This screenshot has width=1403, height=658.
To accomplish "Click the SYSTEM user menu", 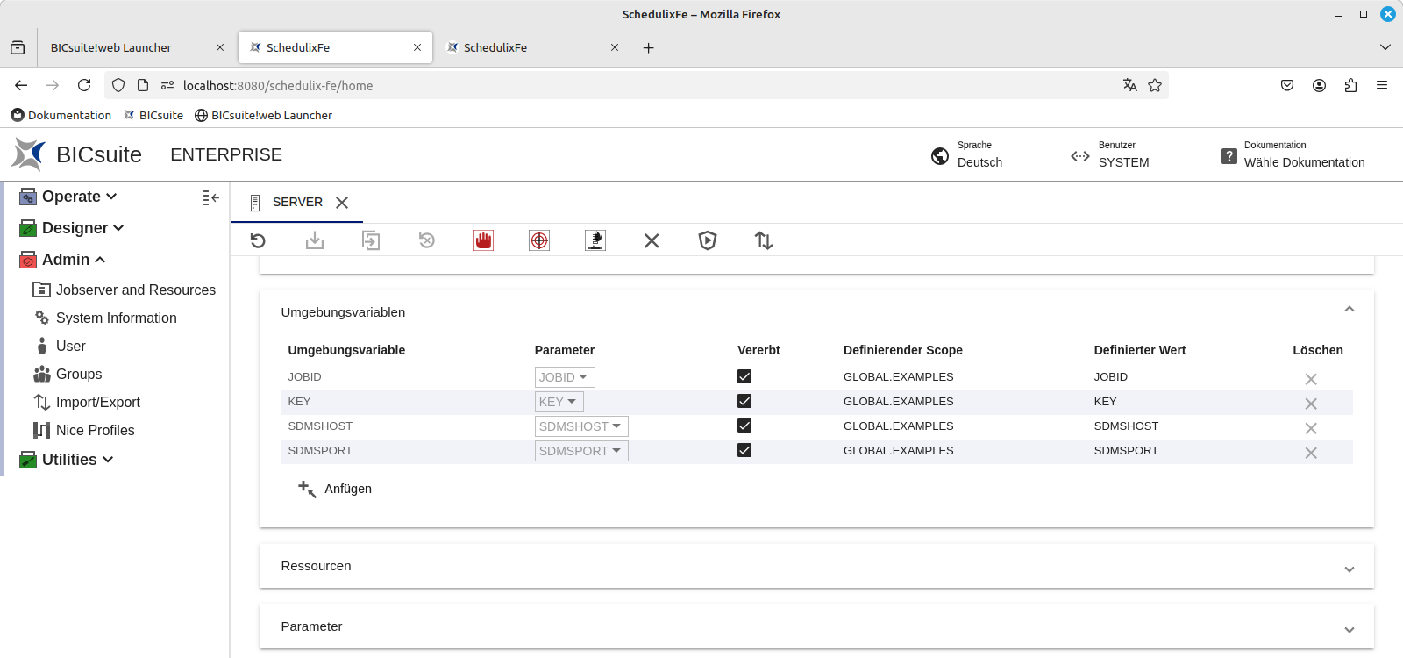I will (x=1123, y=162).
